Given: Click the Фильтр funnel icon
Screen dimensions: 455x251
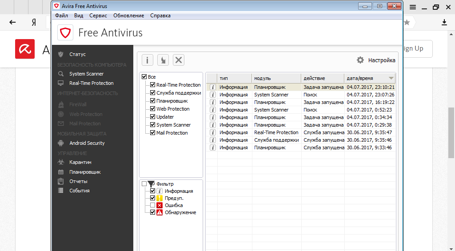Looking at the screenshot, I should (151, 184).
